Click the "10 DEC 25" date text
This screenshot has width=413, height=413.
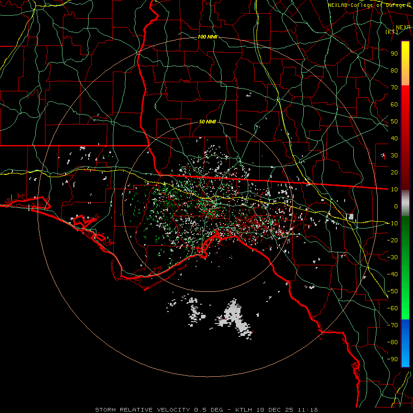pos(275,410)
